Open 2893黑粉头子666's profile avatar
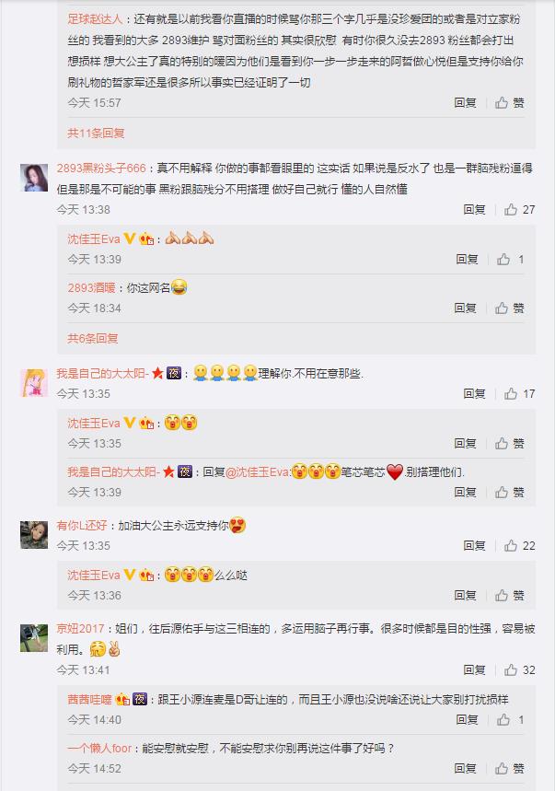The width and height of the screenshot is (555, 791). [x=34, y=178]
